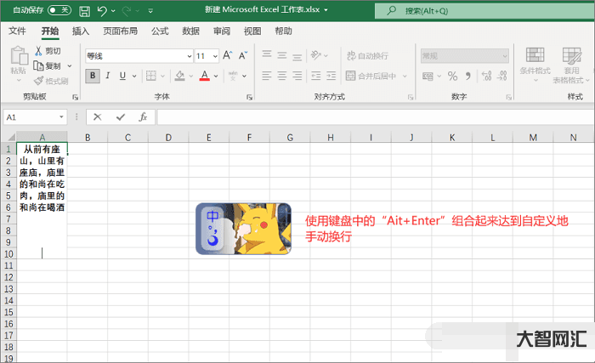Toggle the AutoSave (自动保存) switch
The height and width of the screenshot is (363, 595).
pos(59,10)
